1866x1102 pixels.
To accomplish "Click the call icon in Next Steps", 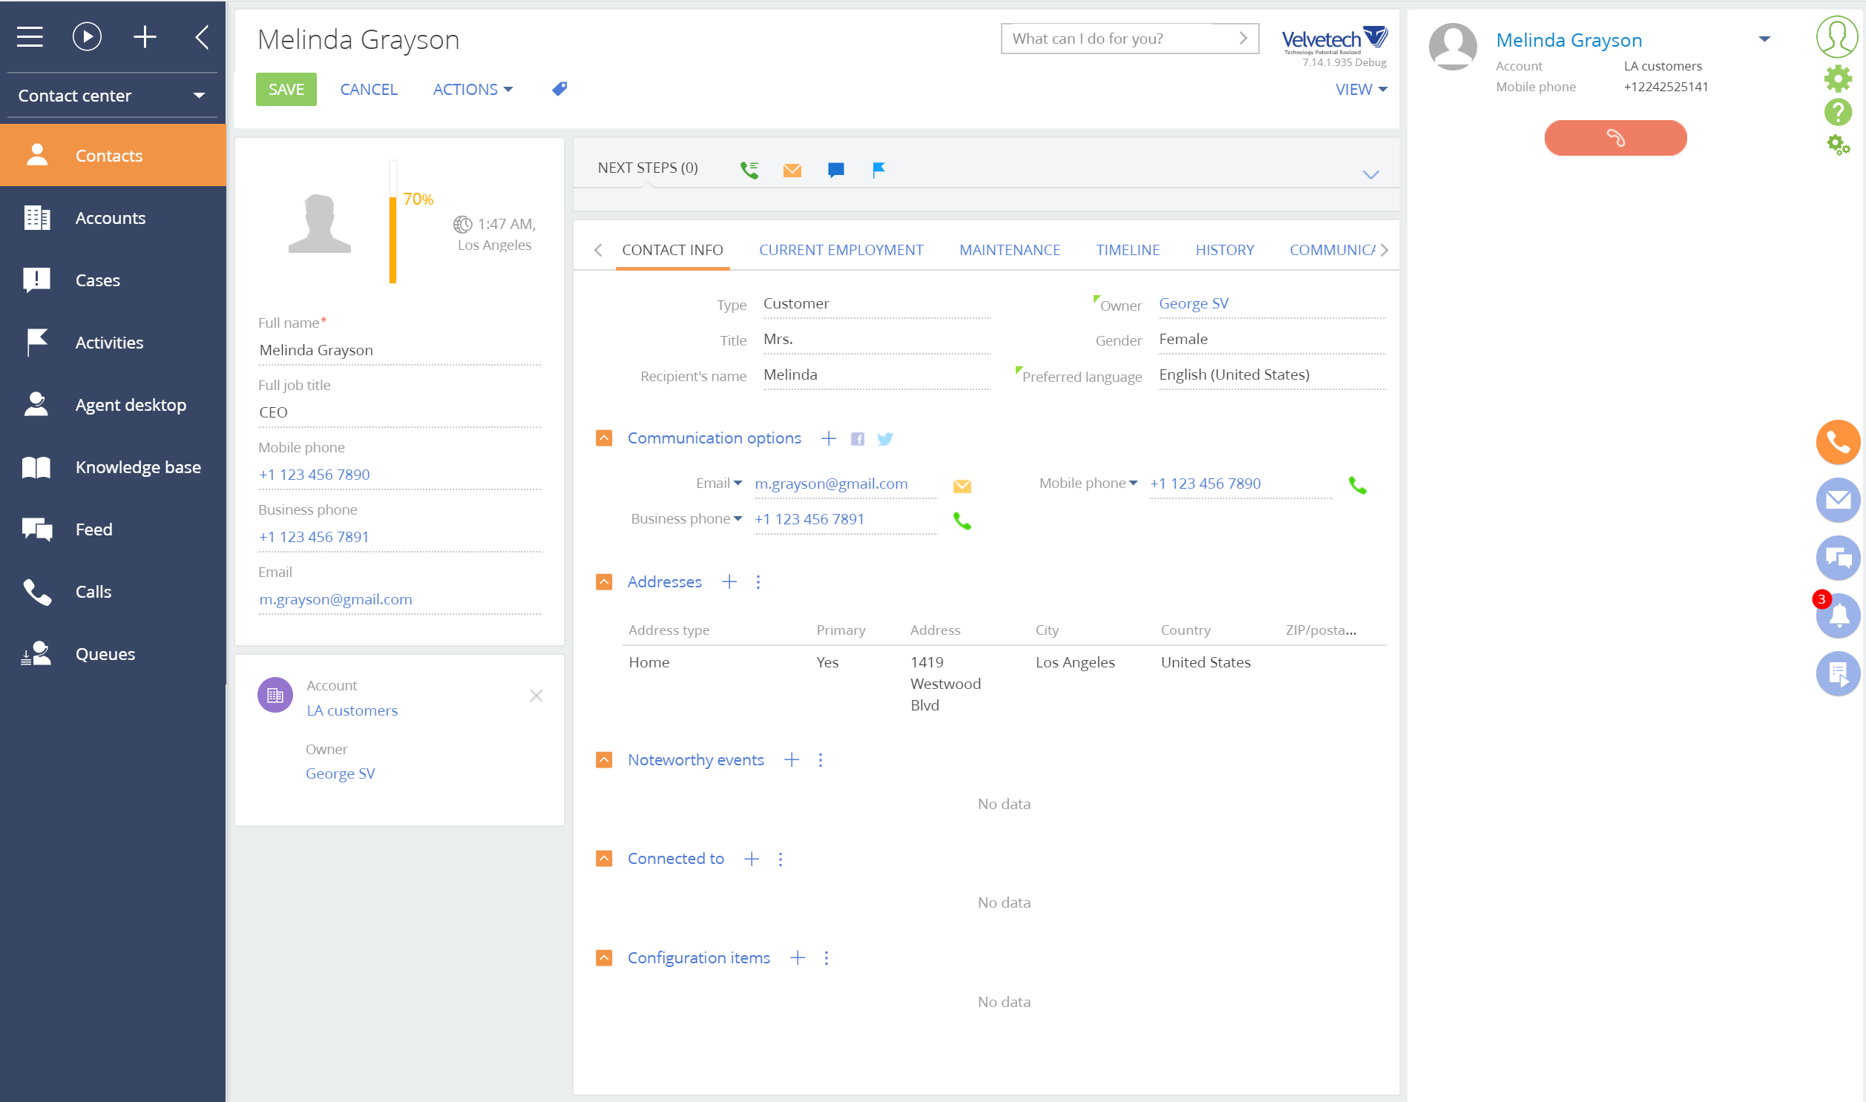I will pos(749,169).
